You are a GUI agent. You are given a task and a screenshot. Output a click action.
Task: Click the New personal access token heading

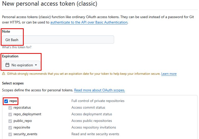tap(49, 4)
